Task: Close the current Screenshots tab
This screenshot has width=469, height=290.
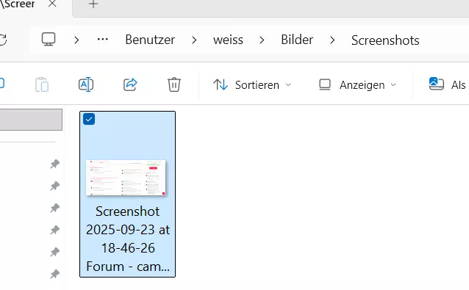Action: pyautogui.click(x=52, y=4)
